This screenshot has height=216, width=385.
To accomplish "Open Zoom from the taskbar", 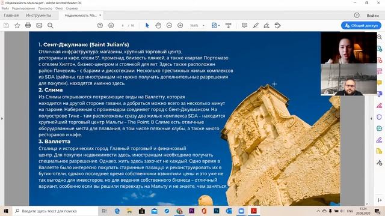I will click(x=241, y=211).
